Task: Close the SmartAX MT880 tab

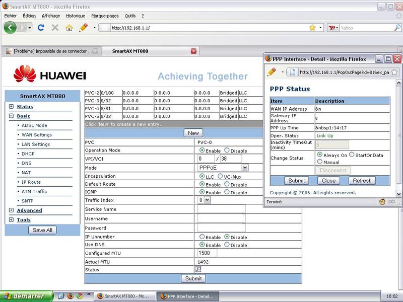Action: [x=193, y=51]
